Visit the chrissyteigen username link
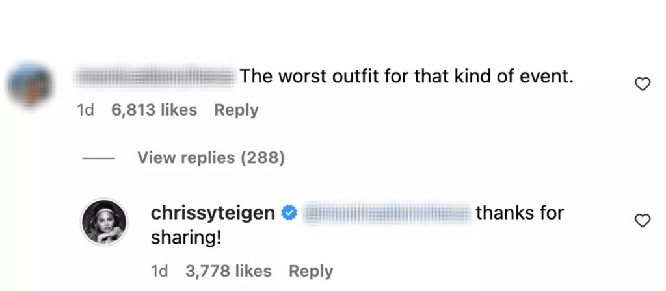 pos(213,212)
